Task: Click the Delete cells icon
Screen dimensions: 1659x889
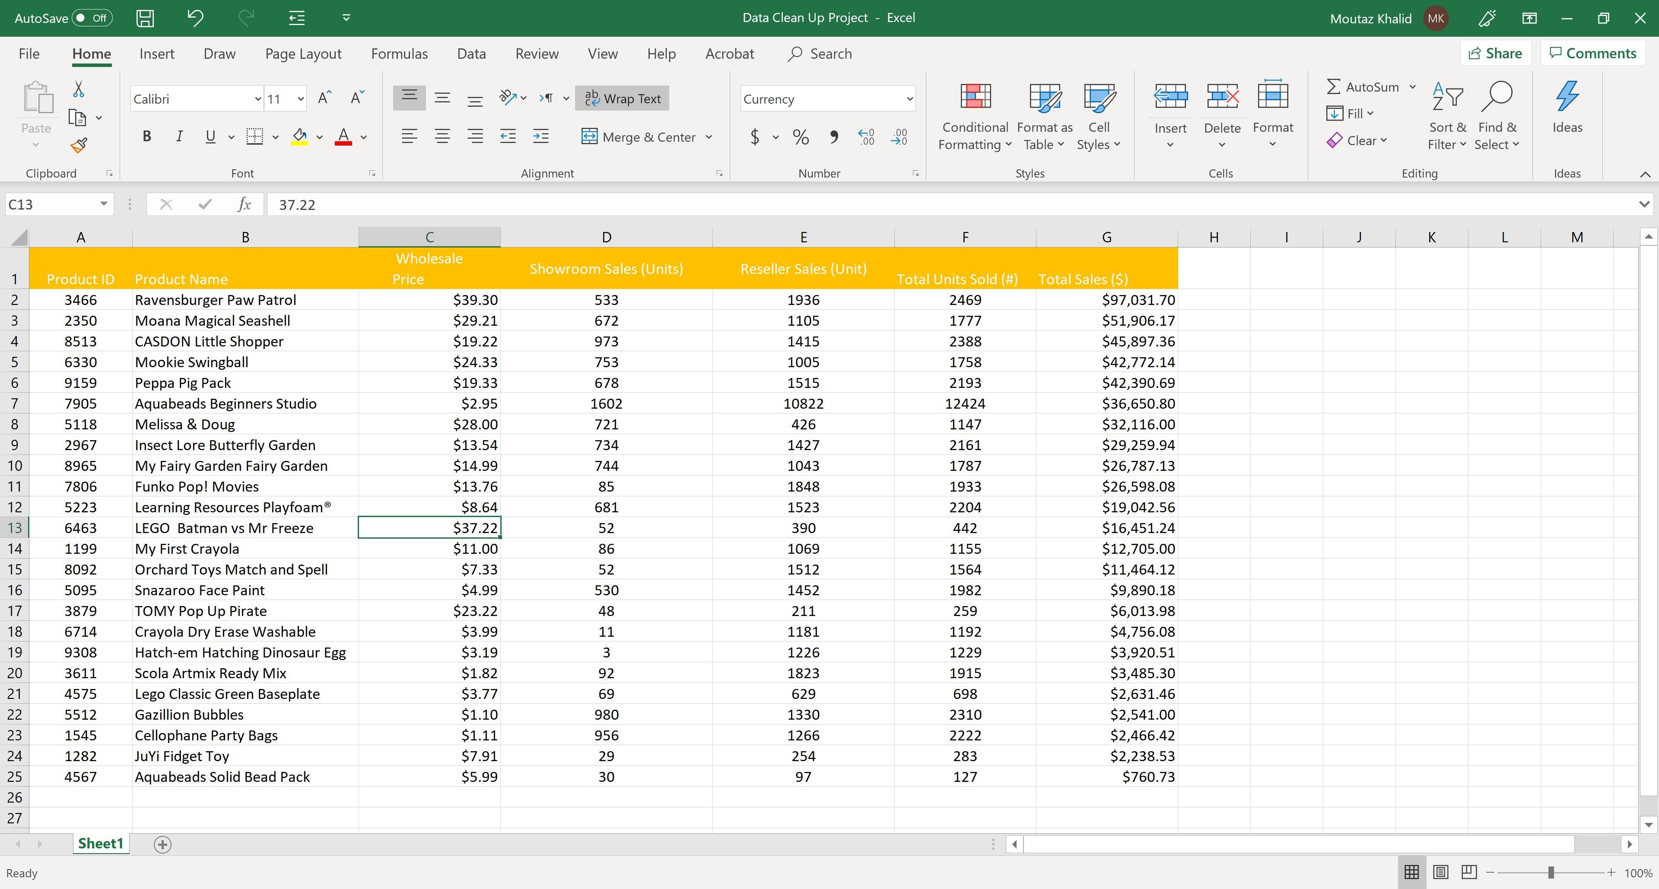Action: pos(1222,97)
